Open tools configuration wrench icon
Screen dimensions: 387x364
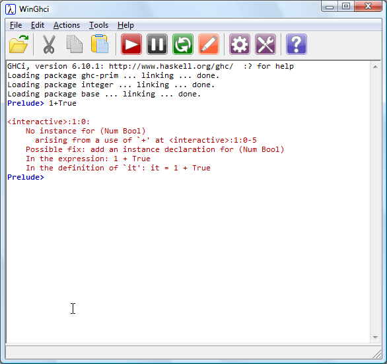(x=265, y=44)
